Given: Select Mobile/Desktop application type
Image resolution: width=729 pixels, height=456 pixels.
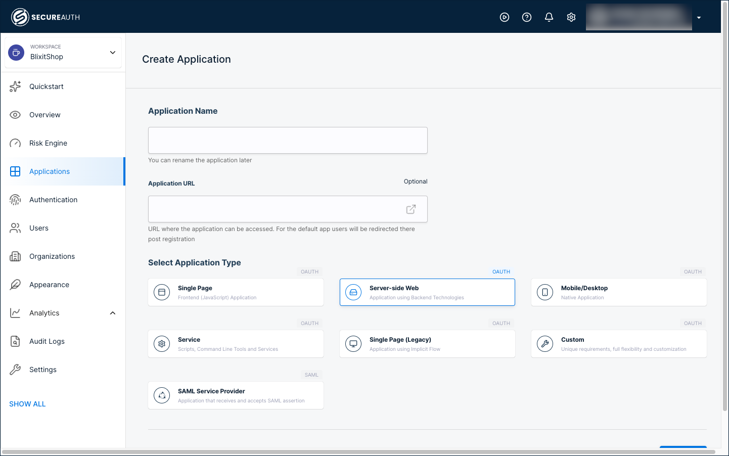Looking at the screenshot, I should coord(619,292).
